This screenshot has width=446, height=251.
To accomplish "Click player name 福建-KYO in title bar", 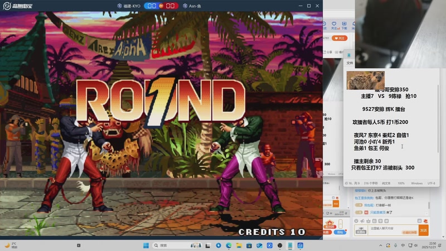I will coord(132,6).
